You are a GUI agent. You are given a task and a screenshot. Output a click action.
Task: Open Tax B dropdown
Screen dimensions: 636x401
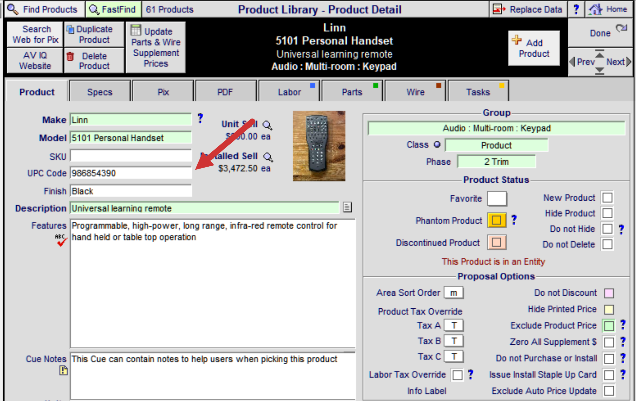pyautogui.click(x=453, y=341)
